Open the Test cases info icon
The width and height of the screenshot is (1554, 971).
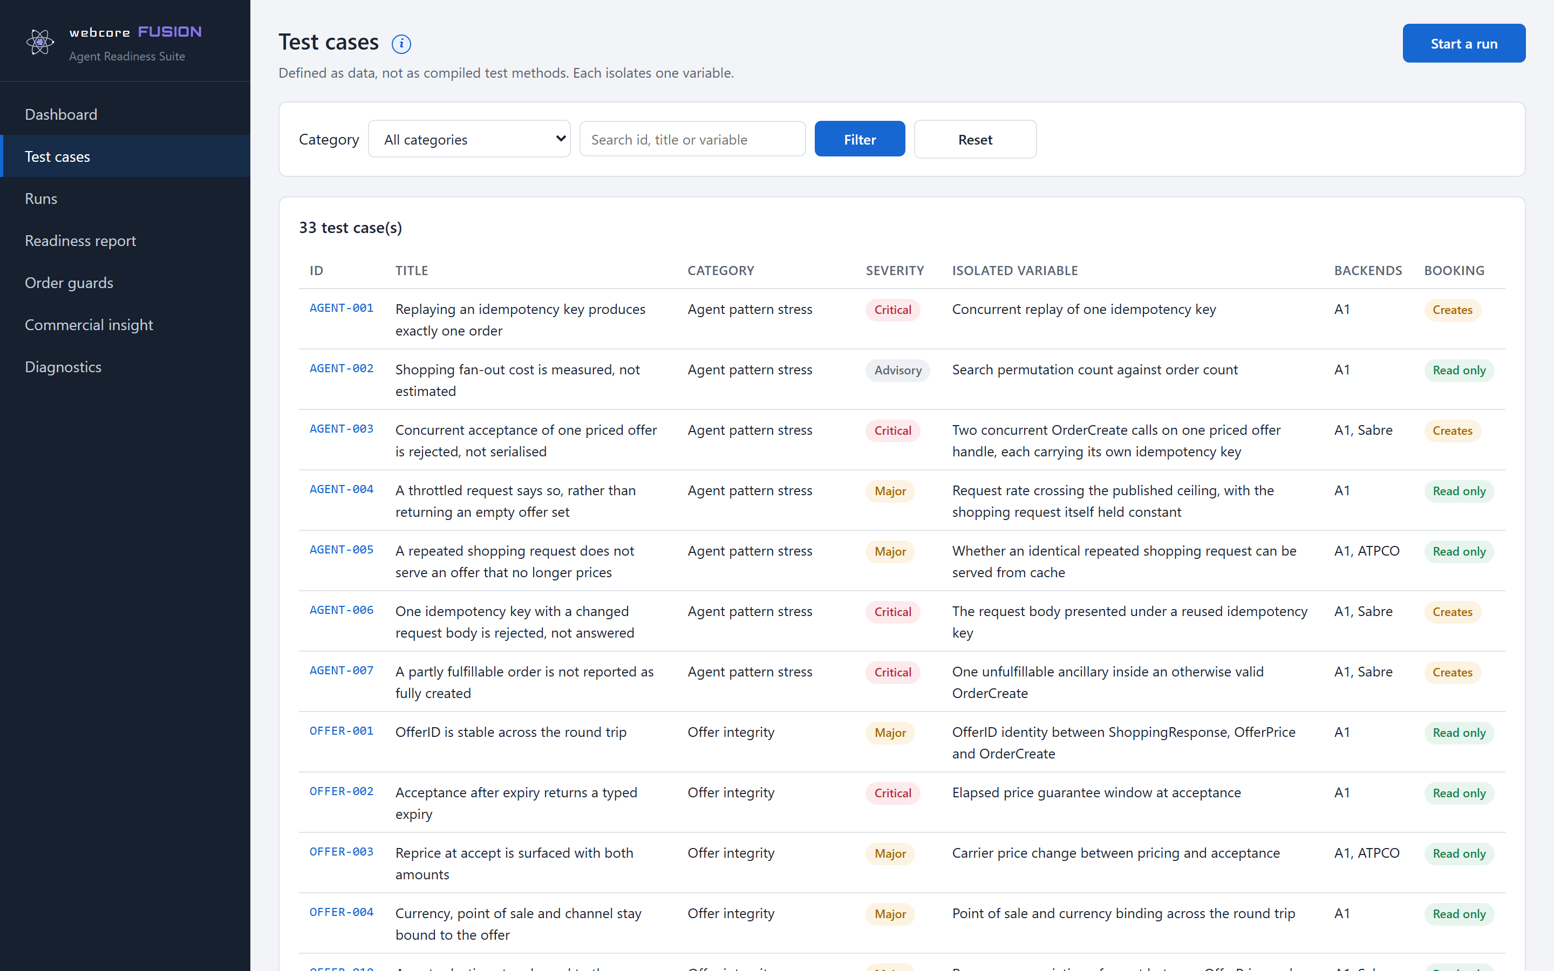401,44
